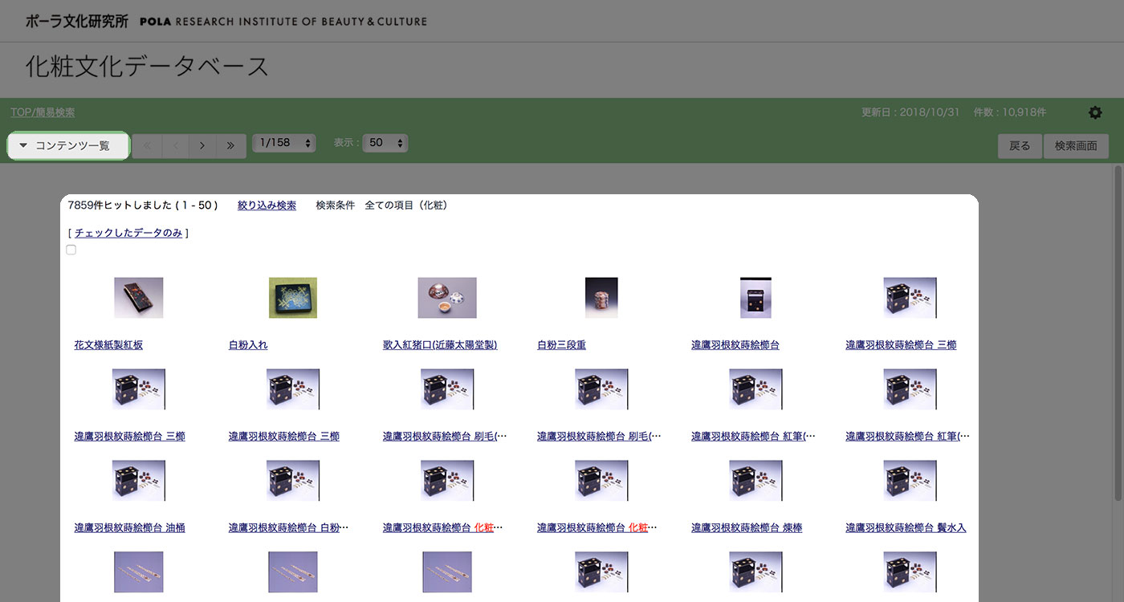This screenshot has height=602, width=1124.
Task: Click the 化粧文化データベース title
Action: point(147,67)
